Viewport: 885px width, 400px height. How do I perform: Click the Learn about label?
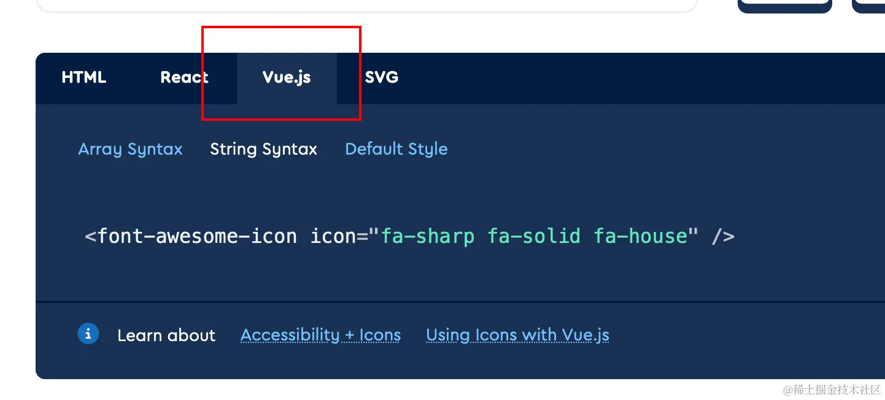[x=166, y=336]
